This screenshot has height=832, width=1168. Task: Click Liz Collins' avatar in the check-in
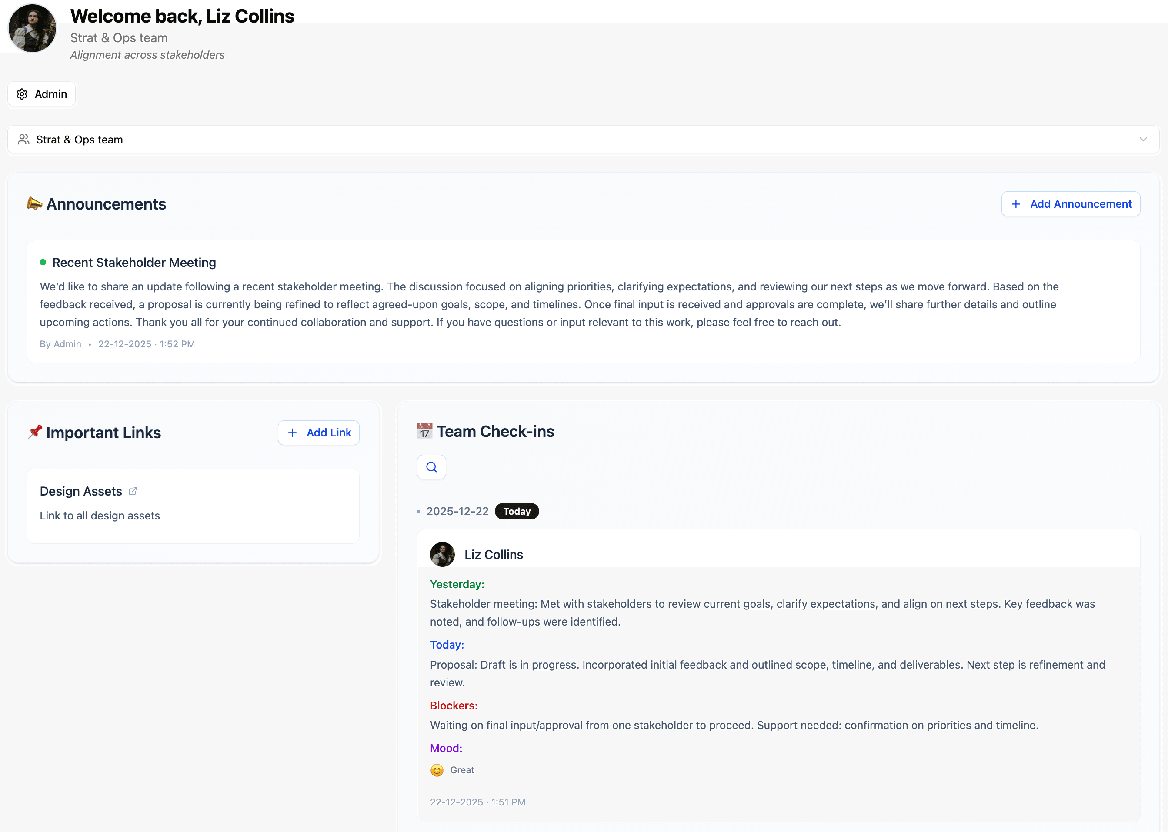click(x=442, y=554)
